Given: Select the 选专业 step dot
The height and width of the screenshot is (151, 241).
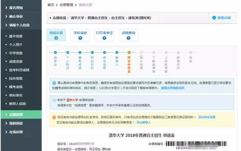Looking at the screenshot, I should click(55, 52).
